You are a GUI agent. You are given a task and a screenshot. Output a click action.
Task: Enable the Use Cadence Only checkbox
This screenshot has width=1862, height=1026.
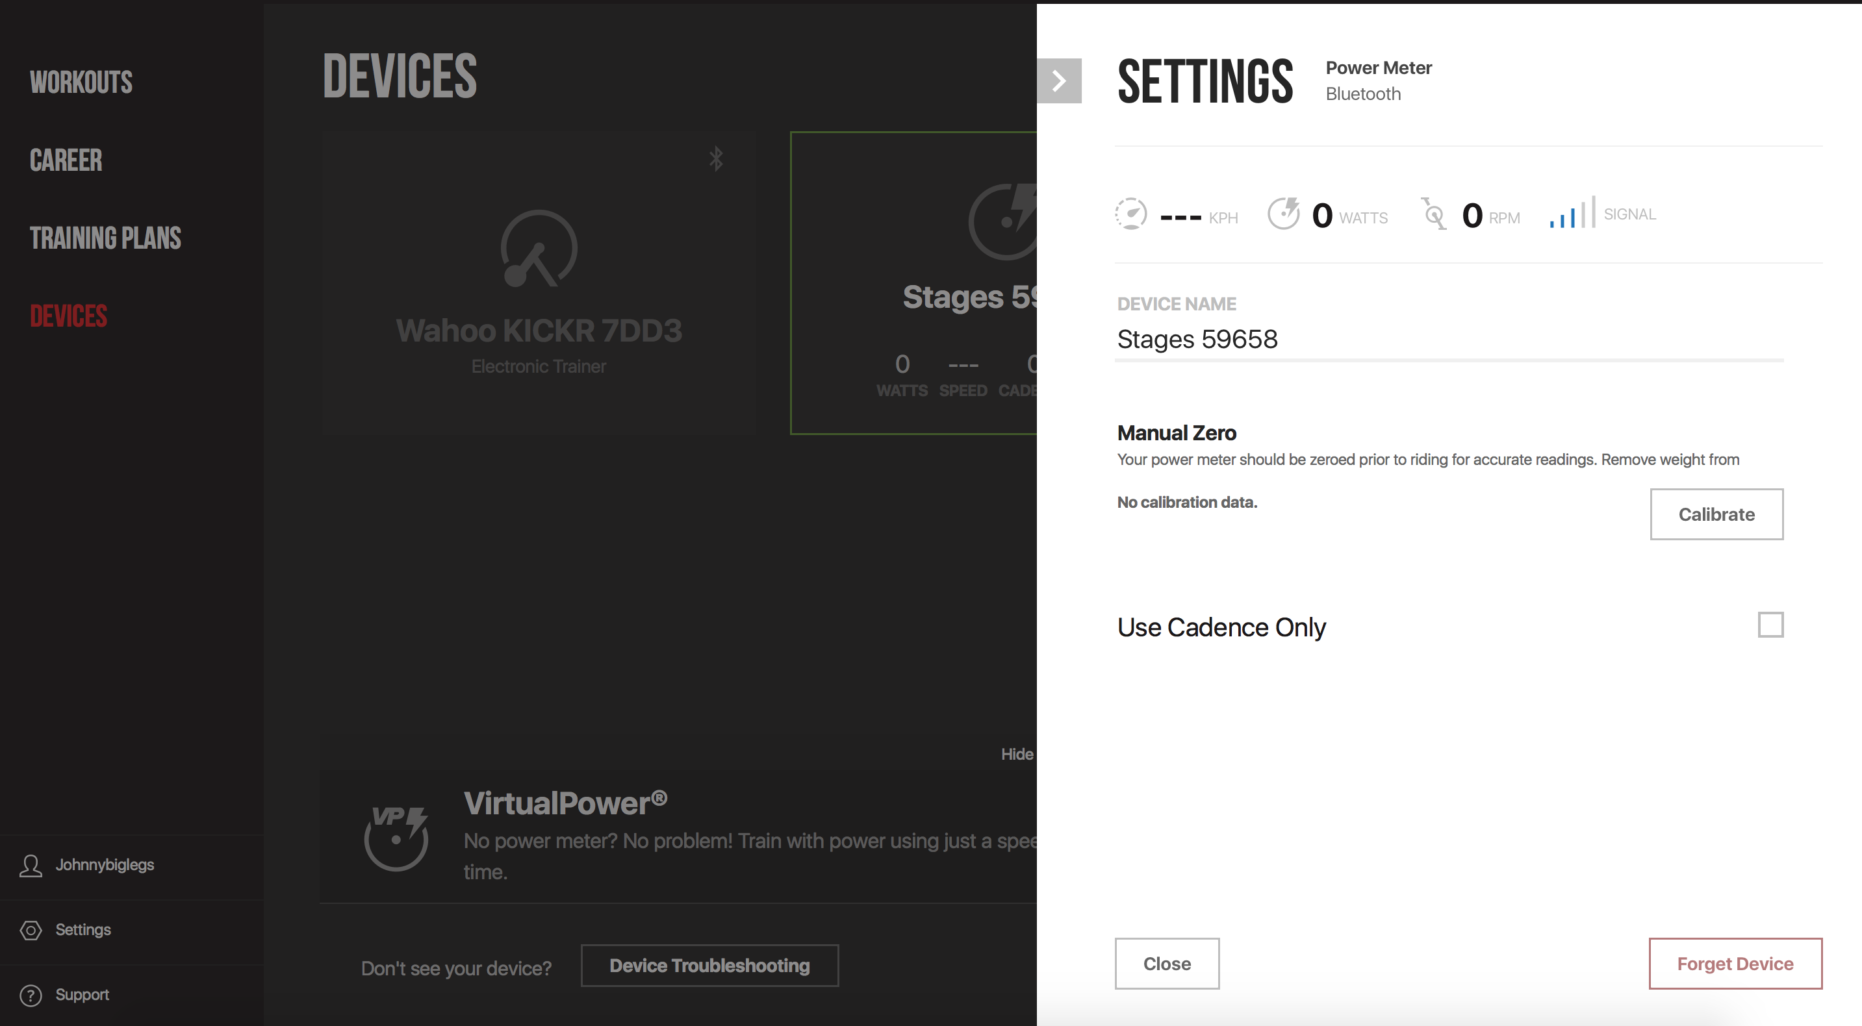point(1771,625)
